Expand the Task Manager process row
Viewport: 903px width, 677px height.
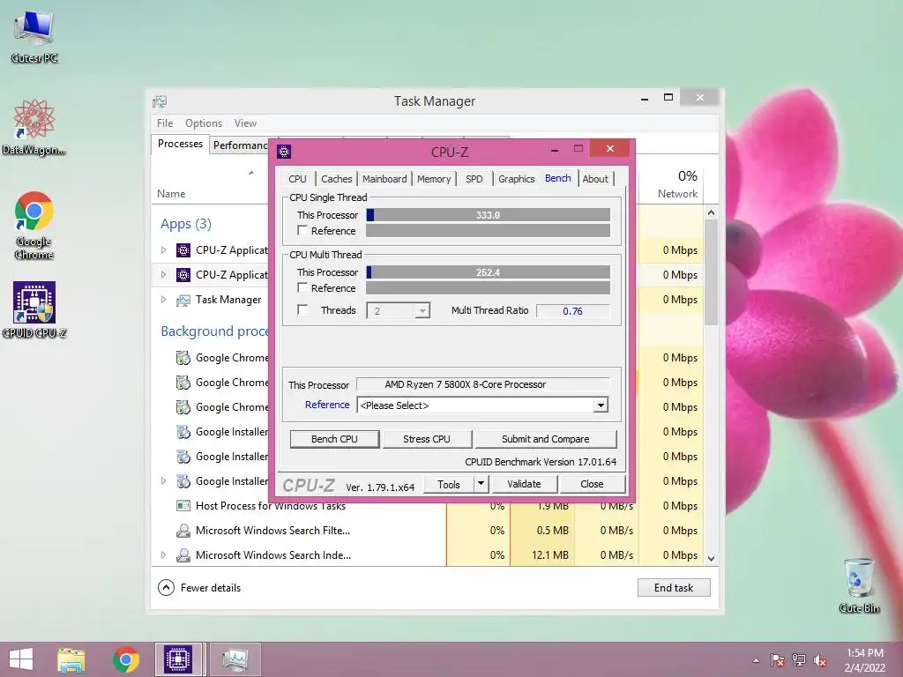pos(163,300)
